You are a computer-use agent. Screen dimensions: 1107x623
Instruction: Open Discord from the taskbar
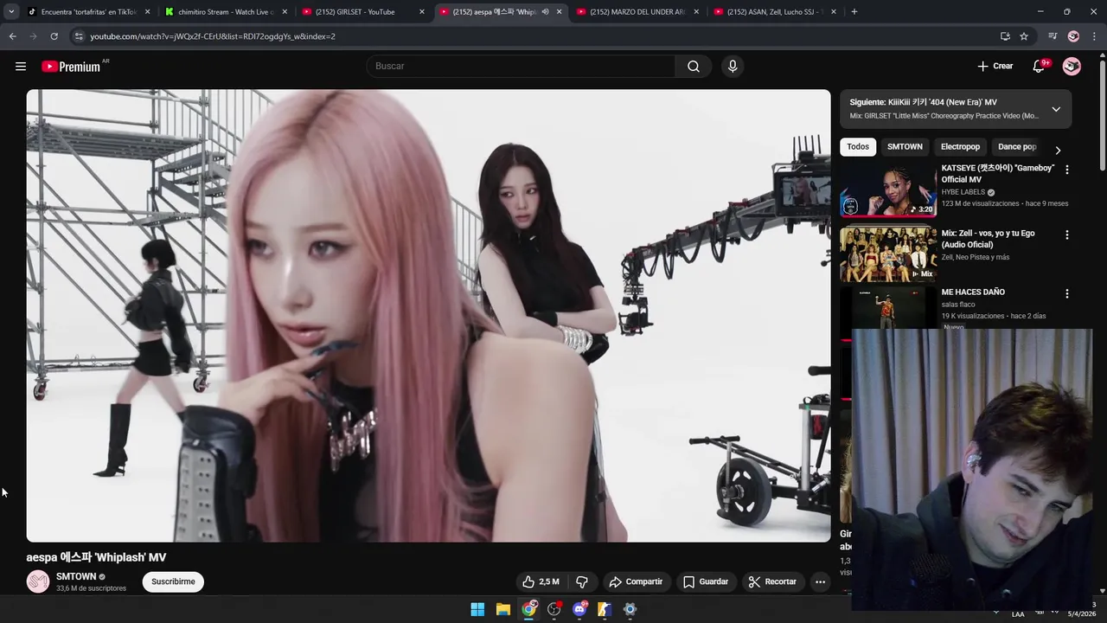[579, 609]
